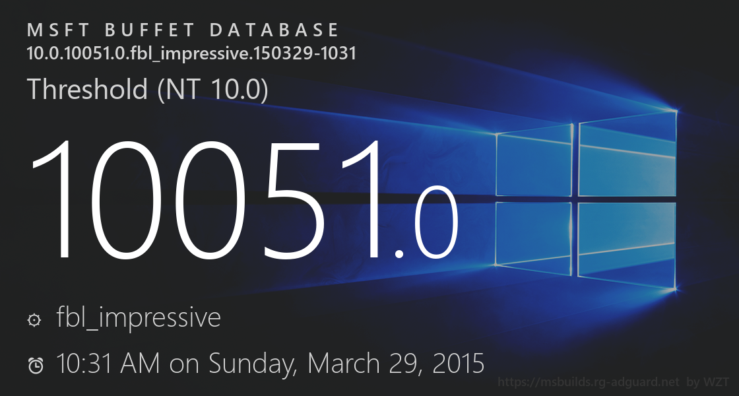739x396 pixels.
Task: Select the bottom-right pane of Windows logo
Action: click(x=627, y=243)
